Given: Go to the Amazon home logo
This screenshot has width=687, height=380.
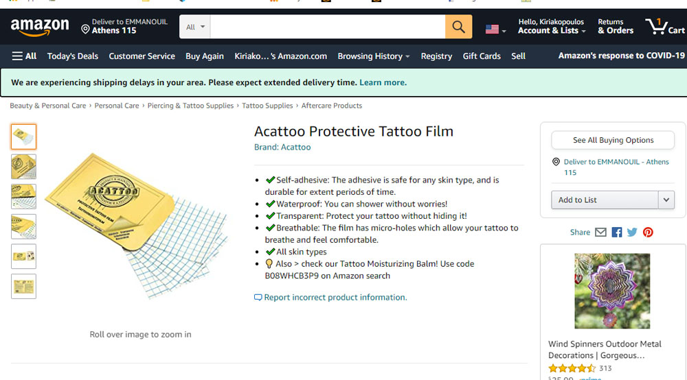Looking at the screenshot, I should (x=40, y=27).
